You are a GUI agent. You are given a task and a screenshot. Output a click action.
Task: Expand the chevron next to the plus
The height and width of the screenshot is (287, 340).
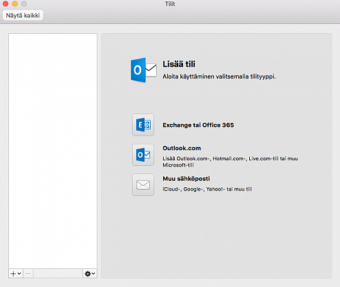coord(19,273)
